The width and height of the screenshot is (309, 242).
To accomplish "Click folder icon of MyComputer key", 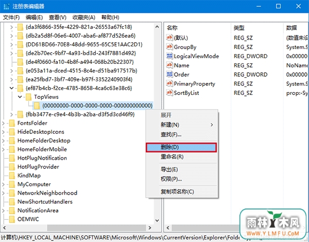I will pyautogui.click(x=12, y=184).
